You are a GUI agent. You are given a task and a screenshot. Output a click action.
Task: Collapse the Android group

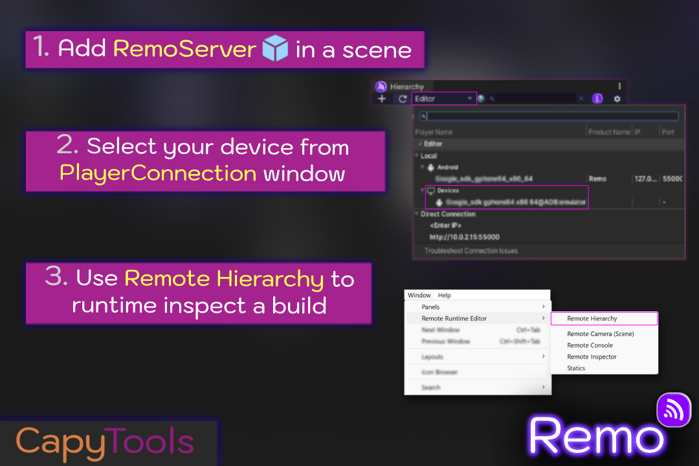click(422, 167)
